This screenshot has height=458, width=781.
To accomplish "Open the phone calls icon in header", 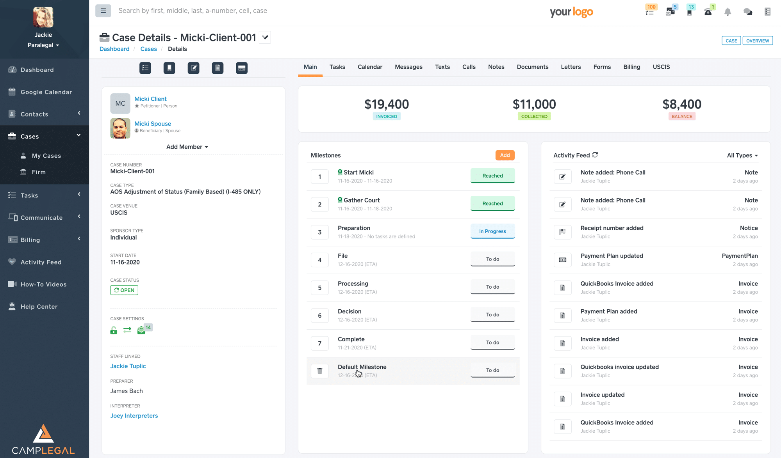I will (708, 12).
